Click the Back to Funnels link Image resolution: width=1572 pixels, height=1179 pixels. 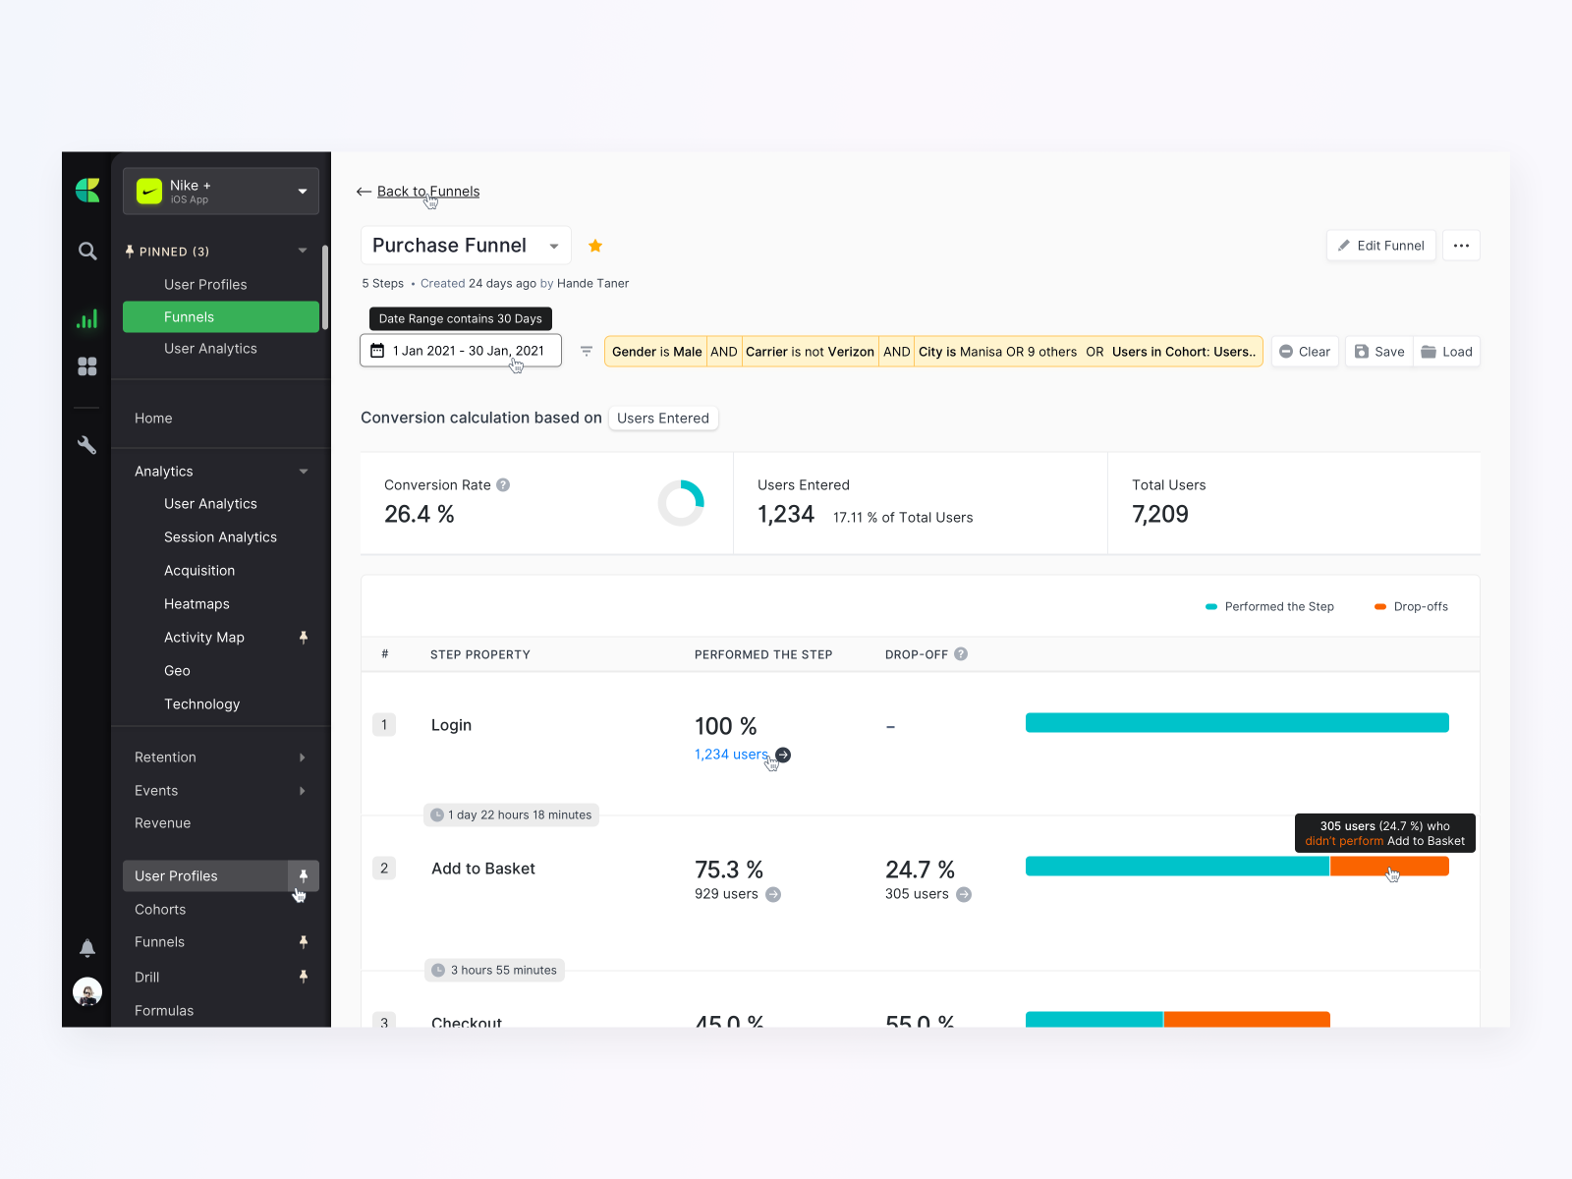coord(427,191)
